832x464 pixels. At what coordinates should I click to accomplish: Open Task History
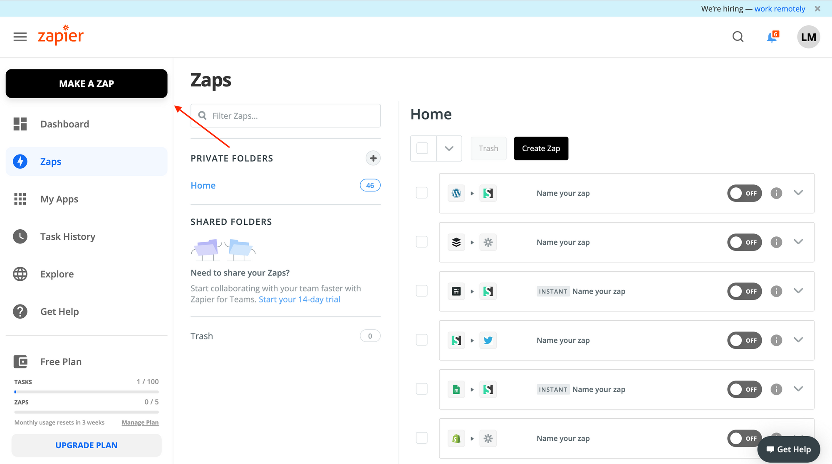coord(67,236)
